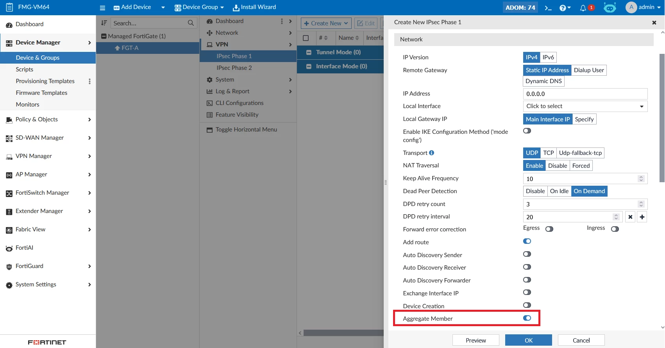Open the CLI console icon

(x=548, y=8)
